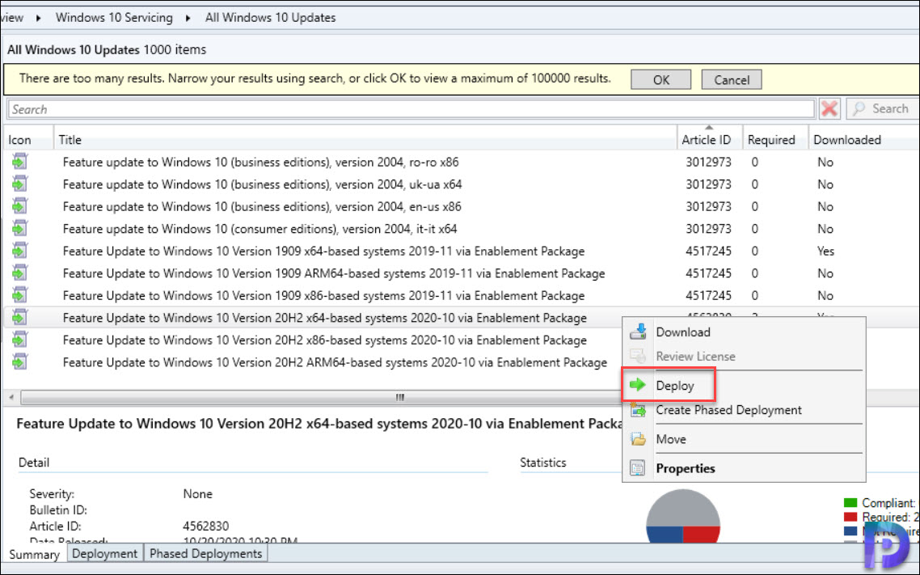This screenshot has width=920, height=575.
Task: Select the 20H2 ARM64-based Enablement Package title
Action: click(335, 362)
